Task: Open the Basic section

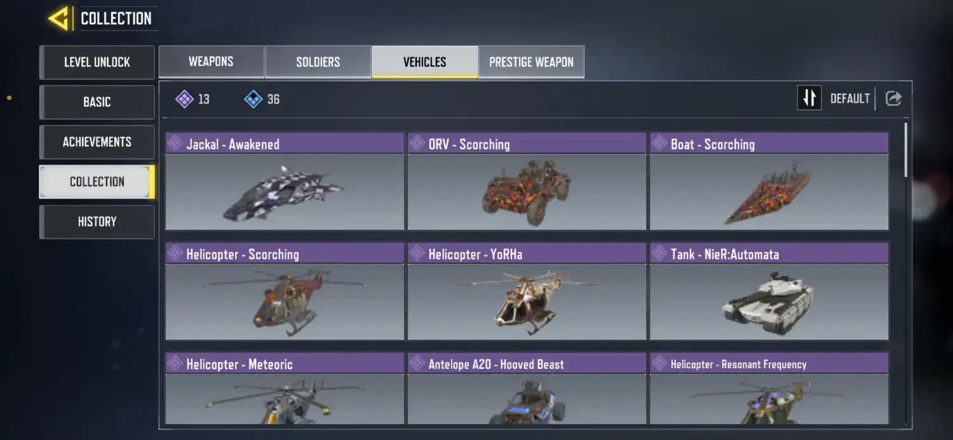Action: point(97,102)
